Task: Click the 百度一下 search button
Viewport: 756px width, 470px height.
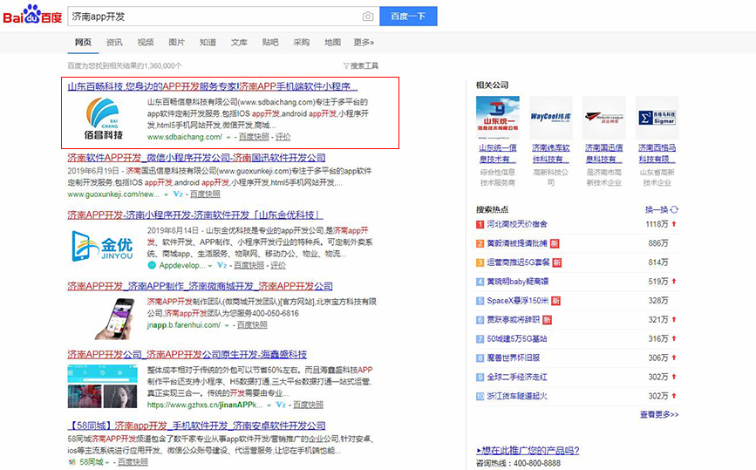Action: tap(408, 17)
